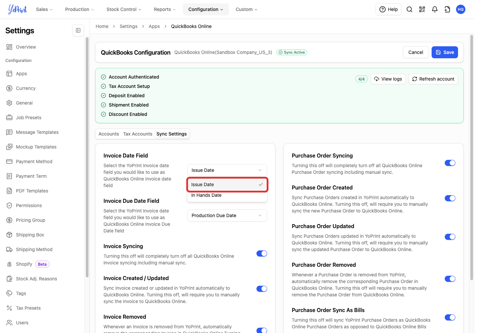Image resolution: width=479 pixels, height=333 pixels.
Task: Click the Shopify bag icon
Action: (x=9, y=264)
